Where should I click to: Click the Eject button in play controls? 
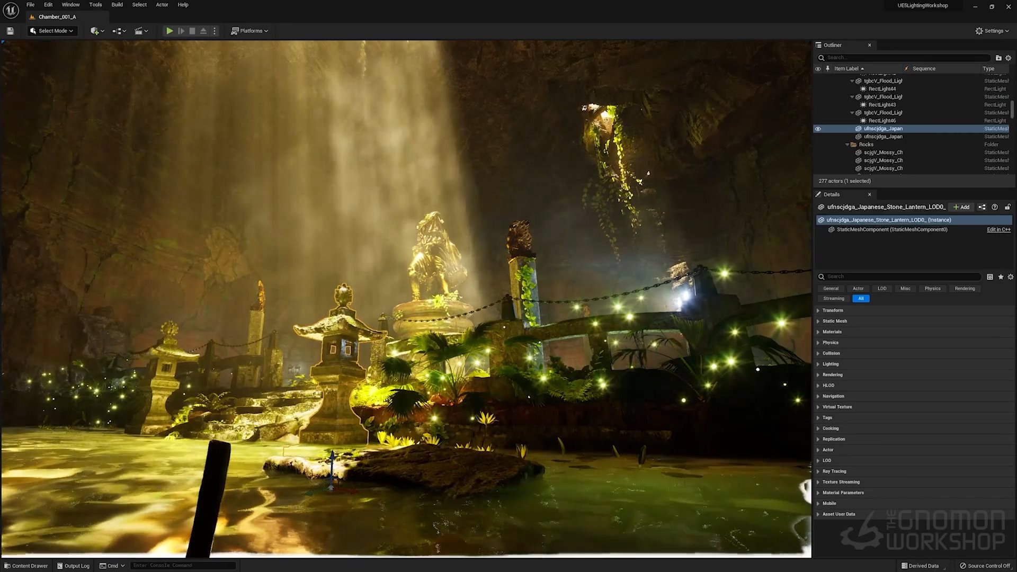[203, 31]
